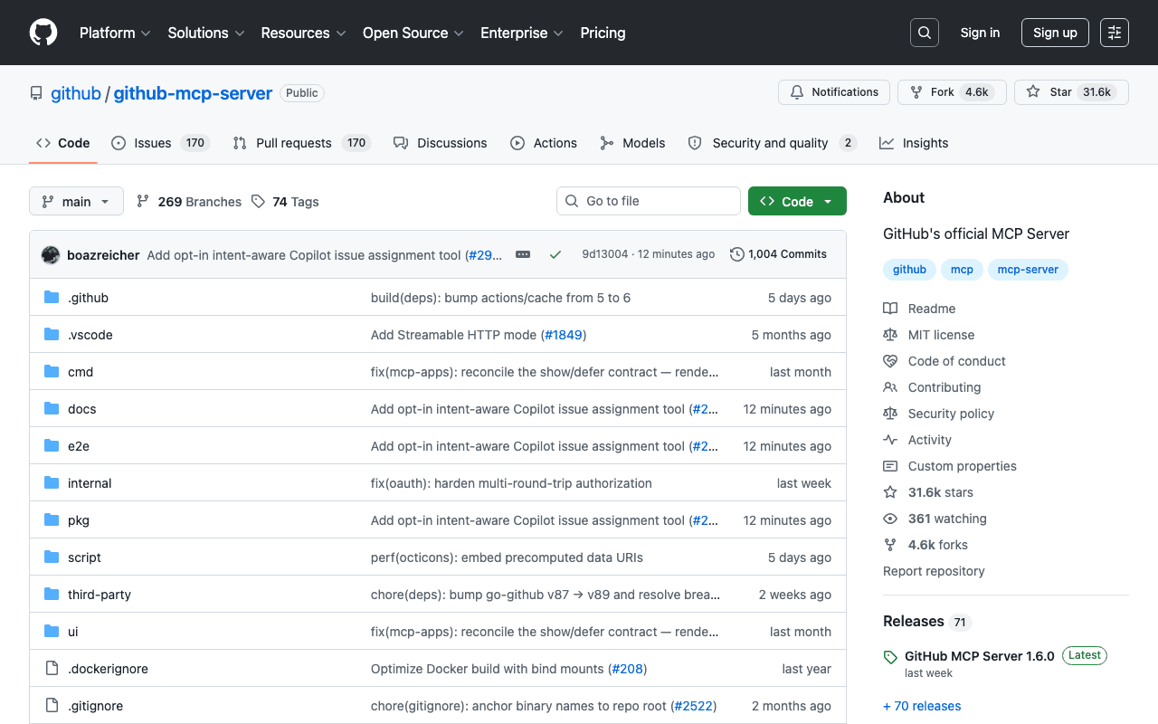Viewport: 1158px width, 724px height.
Task: Open the main branch selector dropdown
Action: point(76,201)
